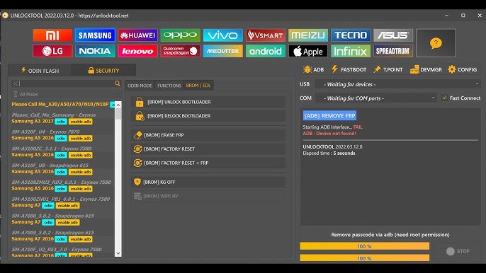Image resolution: width=486 pixels, height=273 pixels.
Task: Select SM-A510F_U8 - Snapdragon 615 entry
Action: coord(50,165)
